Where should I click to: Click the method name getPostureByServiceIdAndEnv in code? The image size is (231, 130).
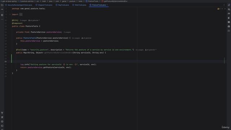tap(58, 53)
